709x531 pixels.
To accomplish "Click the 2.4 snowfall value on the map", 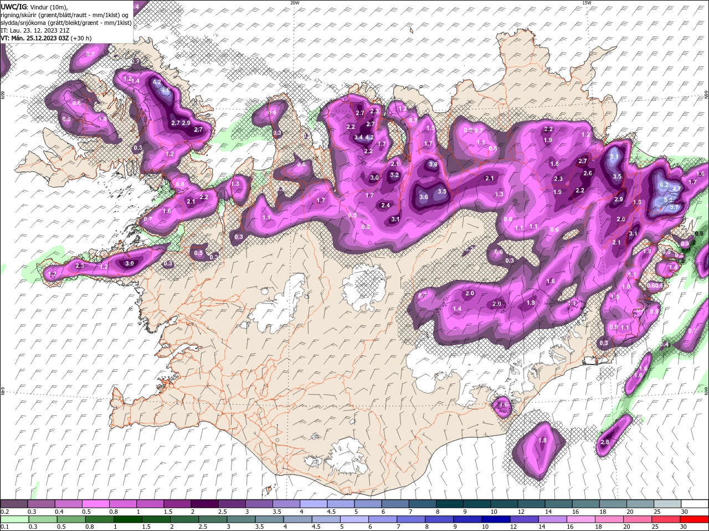I will click(x=386, y=205).
